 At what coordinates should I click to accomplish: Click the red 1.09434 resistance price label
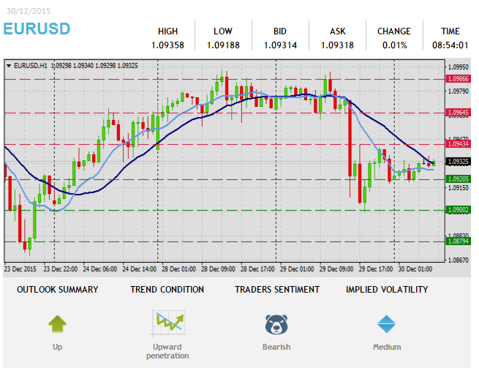pyautogui.click(x=459, y=143)
